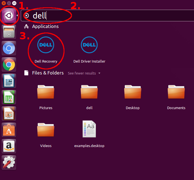Image resolution: width=194 pixels, height=180 pixels.
Task: Click the Ubuntu Dash home button
Action: pyautogui.click(x=9, y=16)
